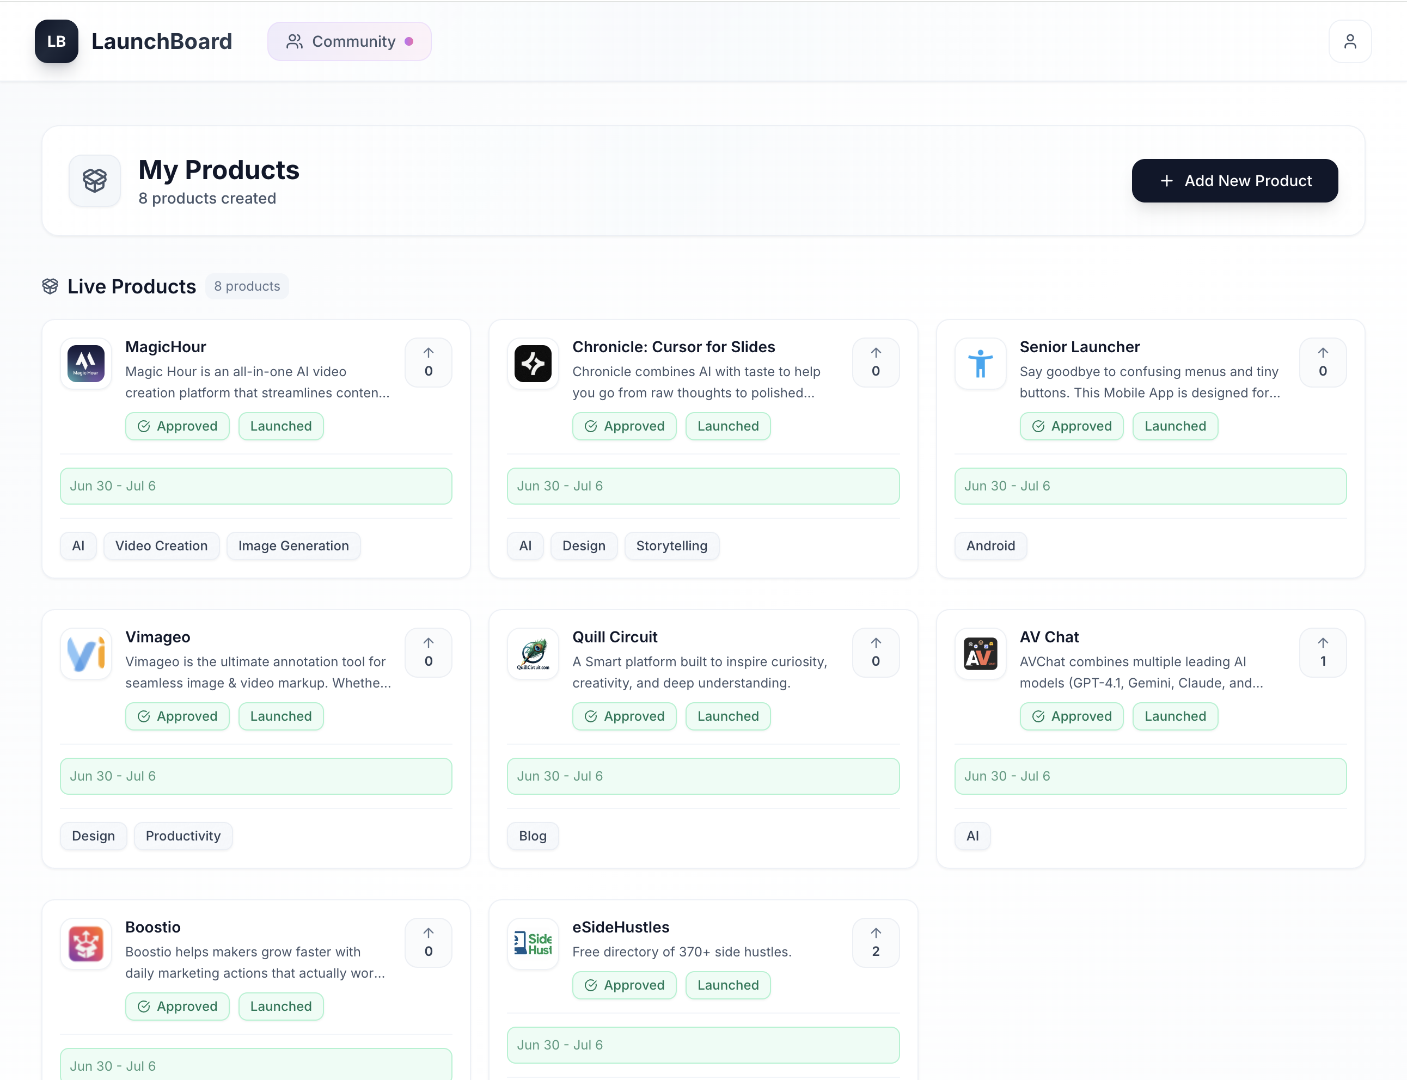Click the MagicHour product logo
The height and width of the screenshot is (1080, 1407).
tap(86, 364)
